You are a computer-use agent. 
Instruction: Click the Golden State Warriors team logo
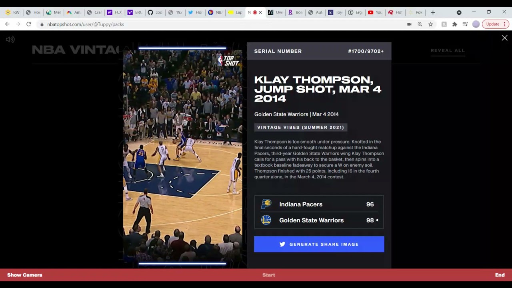point(266,220)
